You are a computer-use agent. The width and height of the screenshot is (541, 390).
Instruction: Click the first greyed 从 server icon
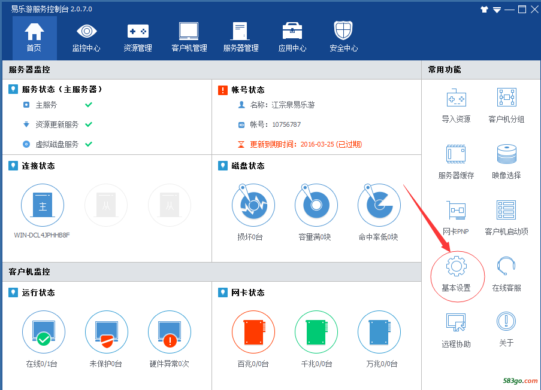coord(106,205)
